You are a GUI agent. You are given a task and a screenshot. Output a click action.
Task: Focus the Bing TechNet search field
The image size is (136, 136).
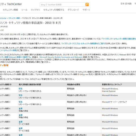pyautogui.click(x=63, y=5)
